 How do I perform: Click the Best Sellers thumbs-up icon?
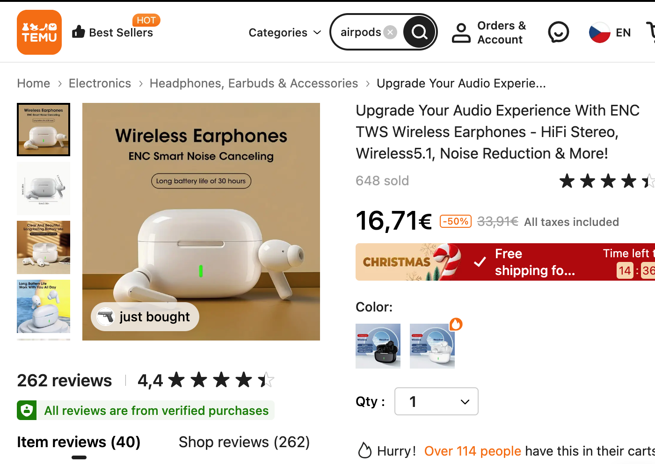79,32
